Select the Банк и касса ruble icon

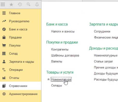click(4, 29)
